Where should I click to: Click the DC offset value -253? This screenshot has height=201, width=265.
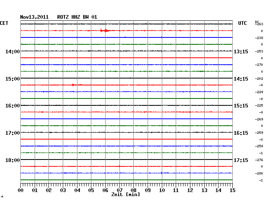259,51
